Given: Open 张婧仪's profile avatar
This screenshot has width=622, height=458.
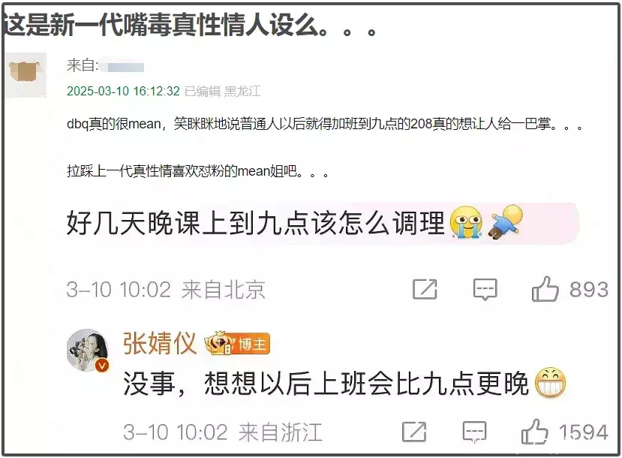Looking at the screenshot, I should [88, 351].
